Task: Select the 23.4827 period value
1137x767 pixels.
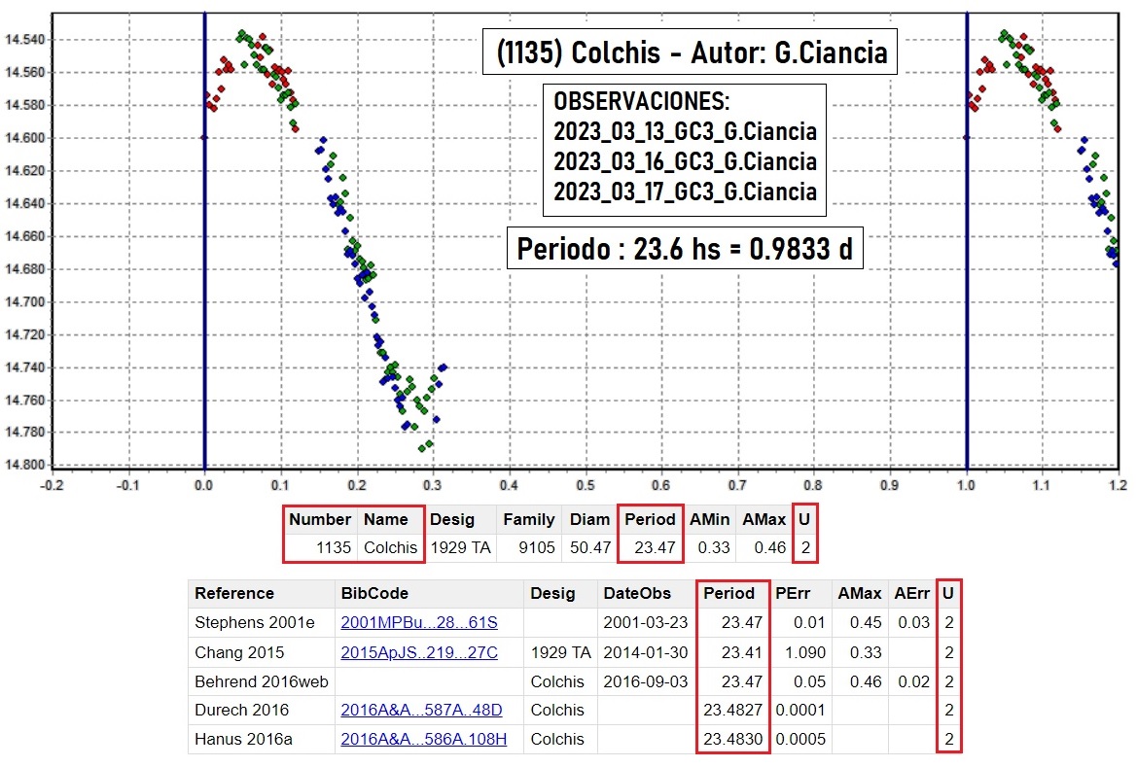Action: [x=732, y=710]
